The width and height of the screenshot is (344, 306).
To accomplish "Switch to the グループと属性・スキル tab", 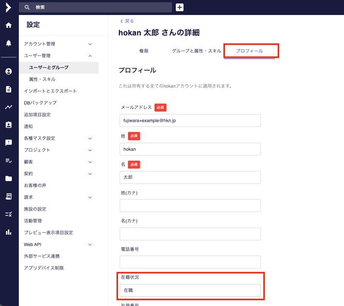I will click(197, 51).
